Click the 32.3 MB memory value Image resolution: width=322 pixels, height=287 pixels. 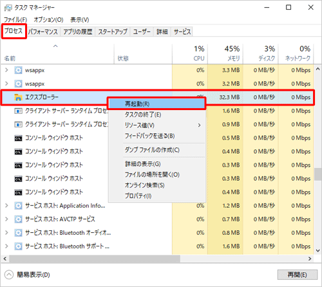click(229, 97)
